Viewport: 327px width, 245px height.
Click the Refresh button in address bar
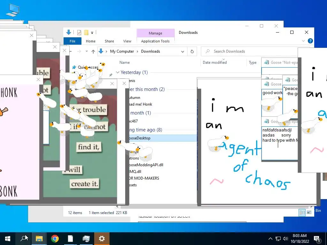[x=192, y=51]
